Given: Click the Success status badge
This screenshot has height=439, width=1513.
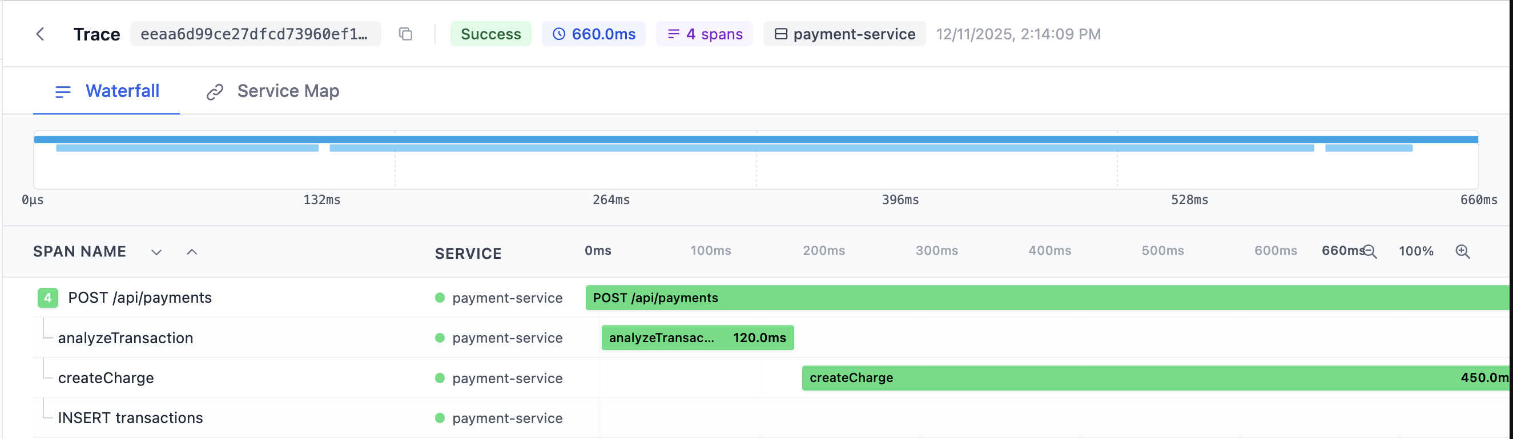Looking at the screenshot, I should [490, 34].
